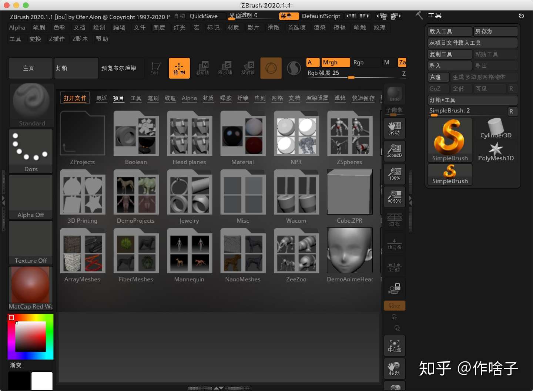Open the 笔刷 (Brush) menu
This screenshot has height=391, width=533.
(x=39, y=28)
